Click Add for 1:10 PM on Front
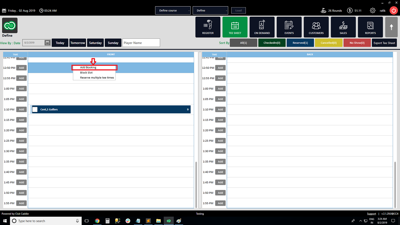The height and width of the screenshot is (225, 400). tap(21, 110)
